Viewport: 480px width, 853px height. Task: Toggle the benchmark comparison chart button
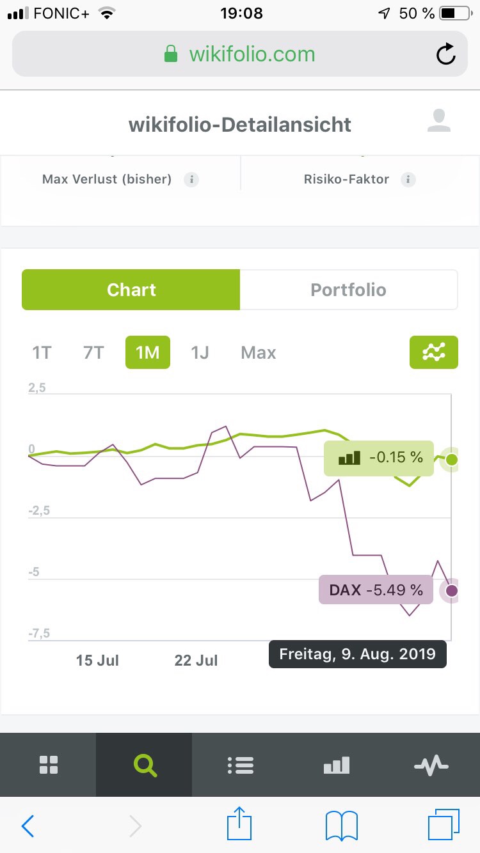coord(433,352)
